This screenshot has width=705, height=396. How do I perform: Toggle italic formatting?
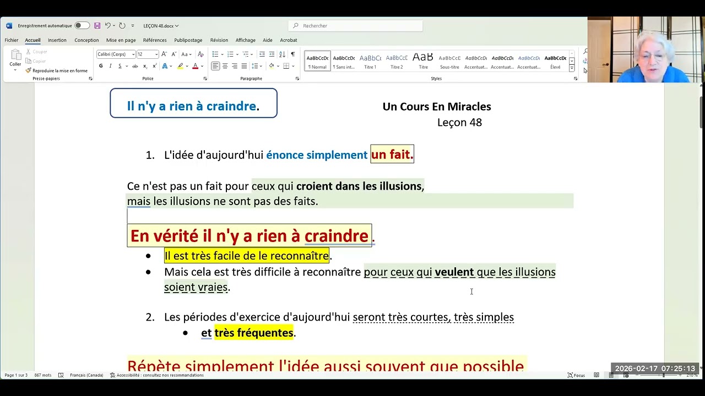(110, 66)
